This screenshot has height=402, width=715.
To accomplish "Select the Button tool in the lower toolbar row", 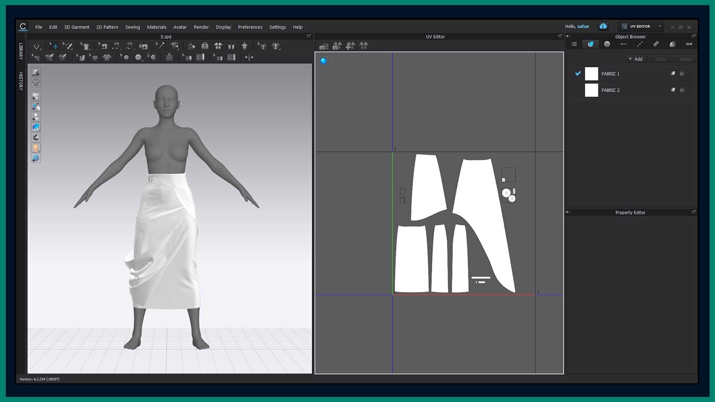I will [x=124, y=57].
